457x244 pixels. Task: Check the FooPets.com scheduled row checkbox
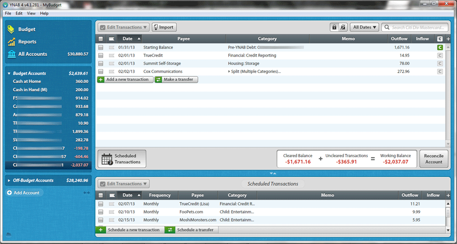[101, 212]
